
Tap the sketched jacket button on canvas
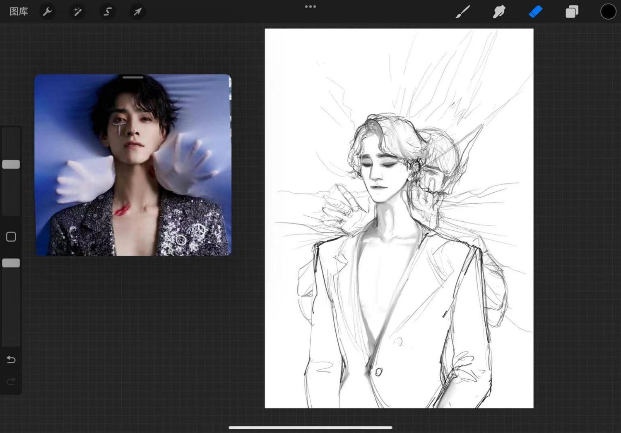378,372
